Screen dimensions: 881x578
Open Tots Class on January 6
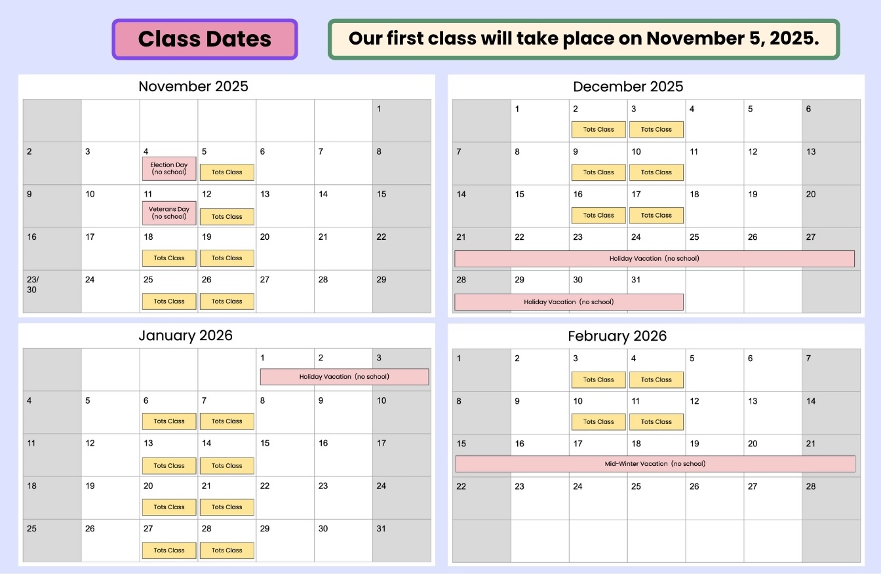pos(169,421)
